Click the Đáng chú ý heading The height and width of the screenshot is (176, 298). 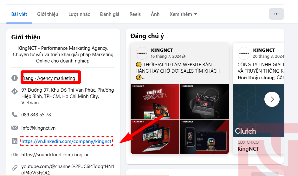[x=147, y=36]
